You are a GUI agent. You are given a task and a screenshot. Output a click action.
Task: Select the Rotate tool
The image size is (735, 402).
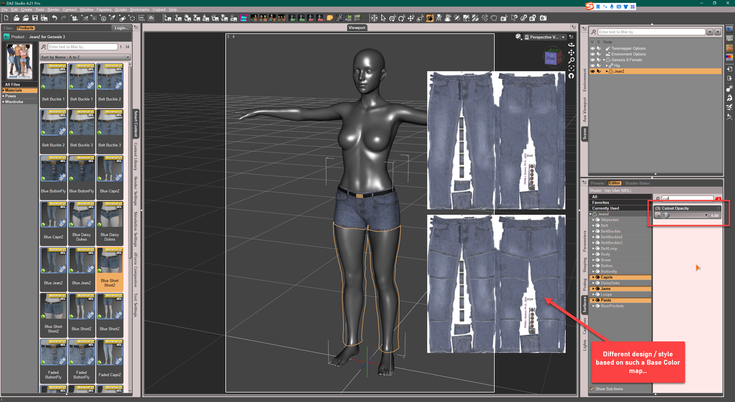401,18
